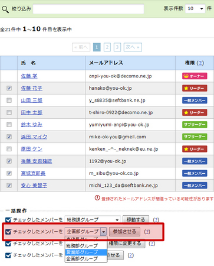Check the checkbox for 山田 三郎
The width and height of the screenshot is (214, 266).
(x=9, y=100)
